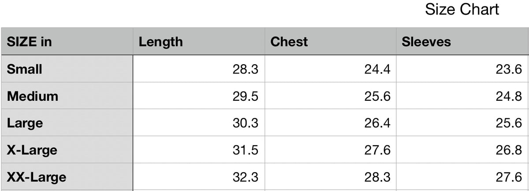Select the 'SIZE in' header cell
529x191 pixels.
click(x=30, y=42)
